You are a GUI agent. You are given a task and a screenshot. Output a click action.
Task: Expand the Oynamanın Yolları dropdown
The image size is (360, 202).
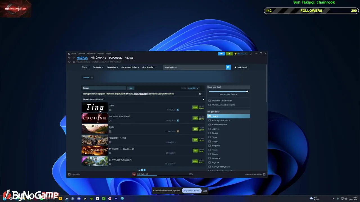click(130, 67)
